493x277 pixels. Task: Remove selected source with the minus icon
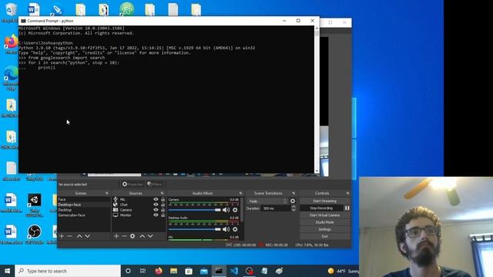tap(124, 236)
